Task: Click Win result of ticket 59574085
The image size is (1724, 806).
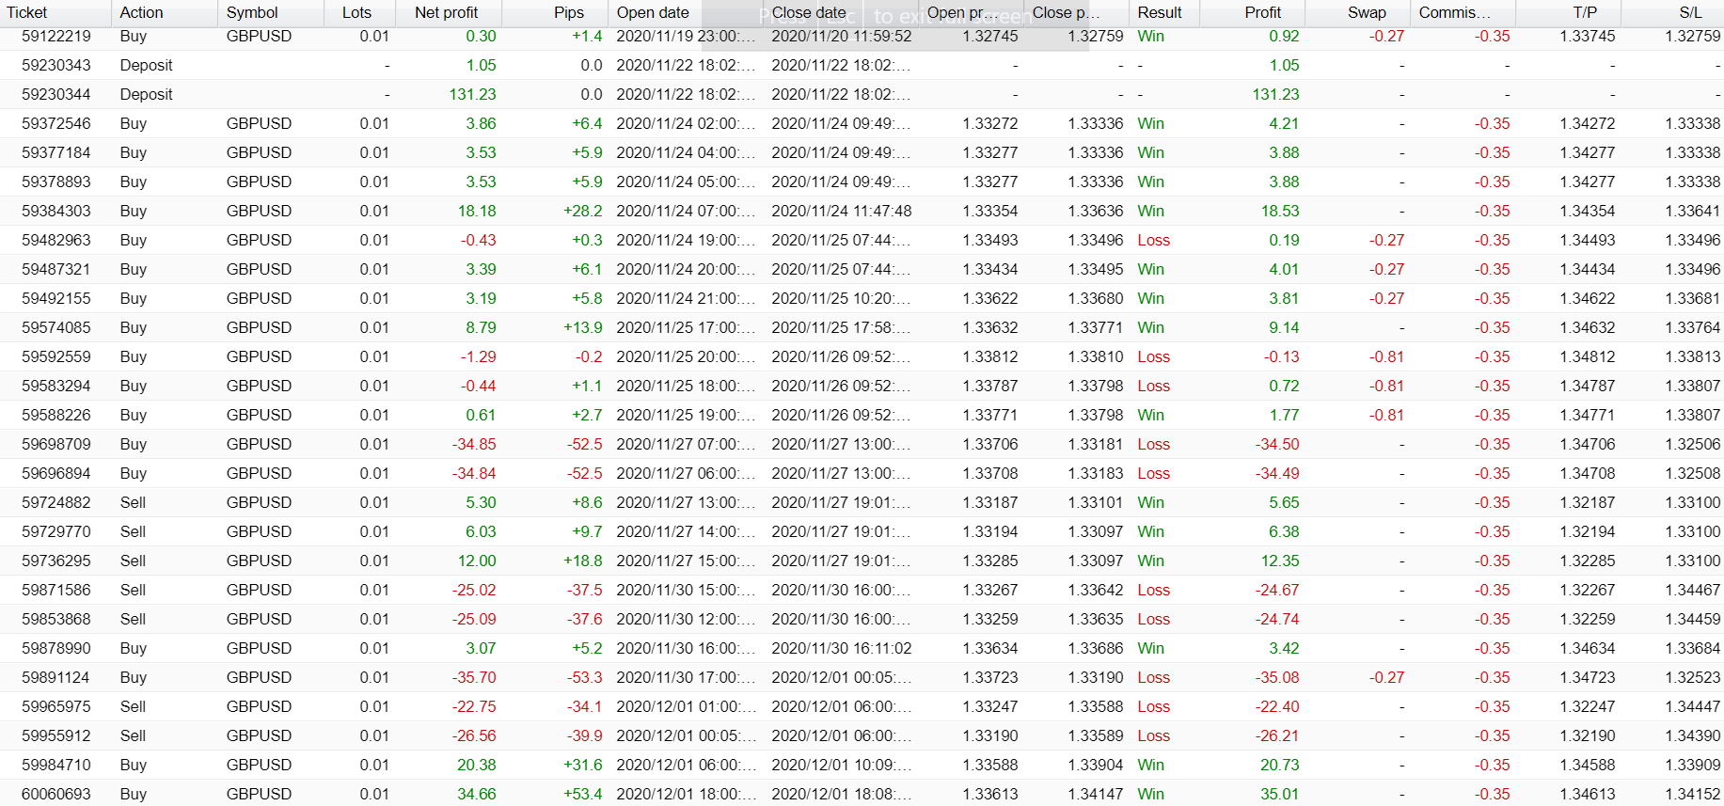Action: coord(1151,327)
